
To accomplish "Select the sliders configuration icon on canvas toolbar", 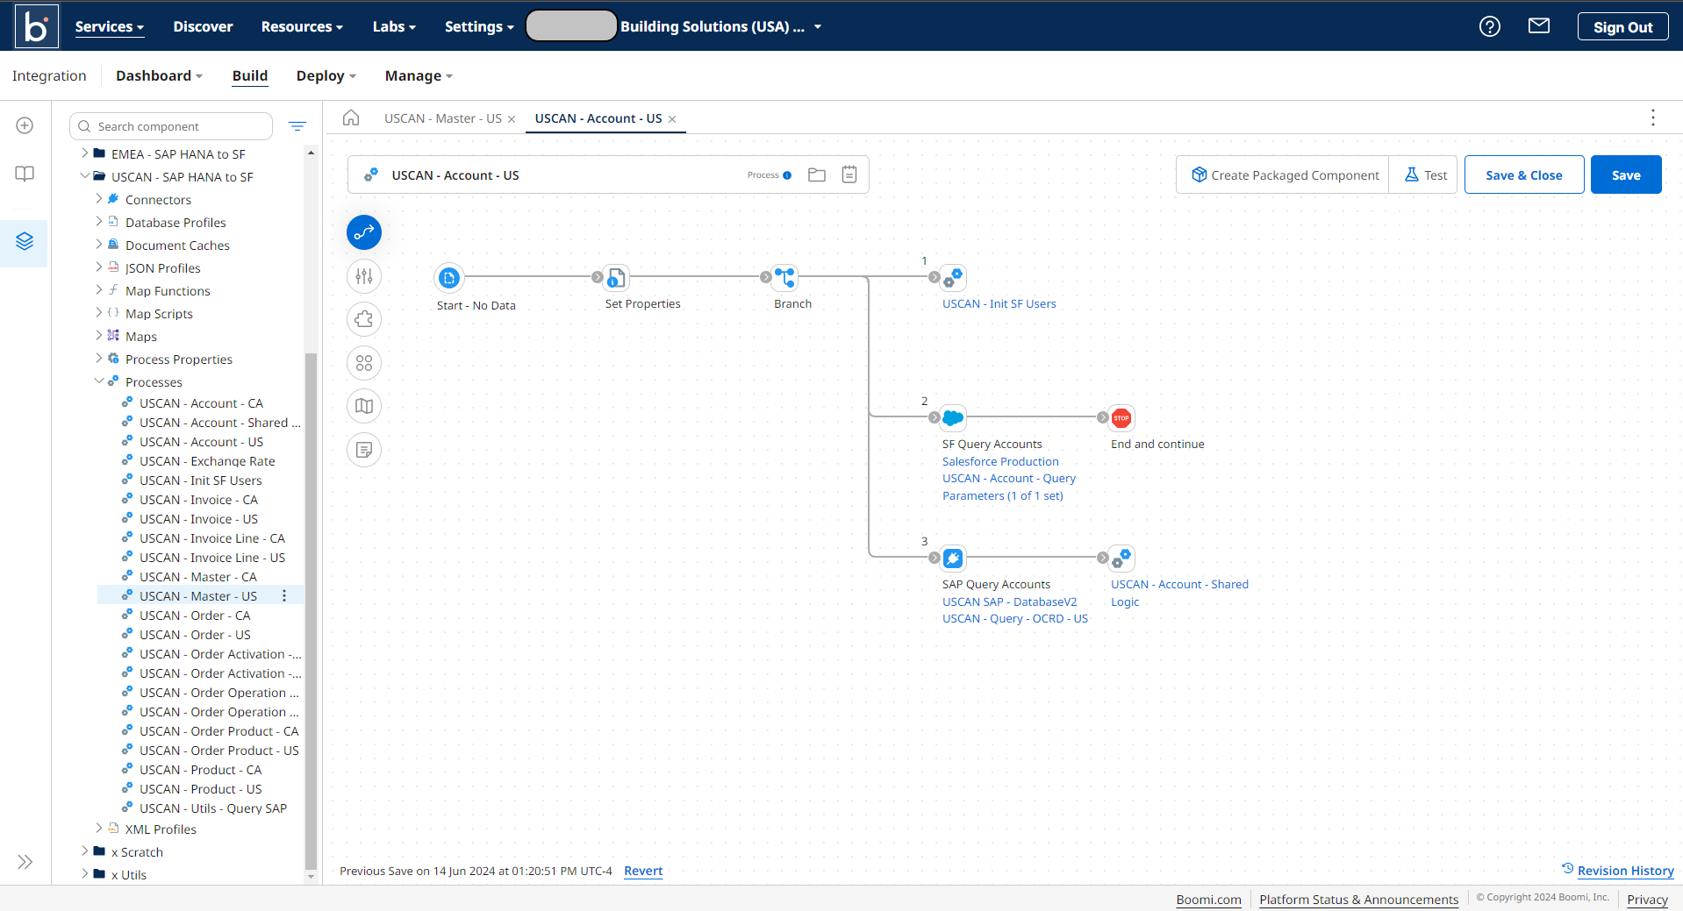I will click(363, 276).
